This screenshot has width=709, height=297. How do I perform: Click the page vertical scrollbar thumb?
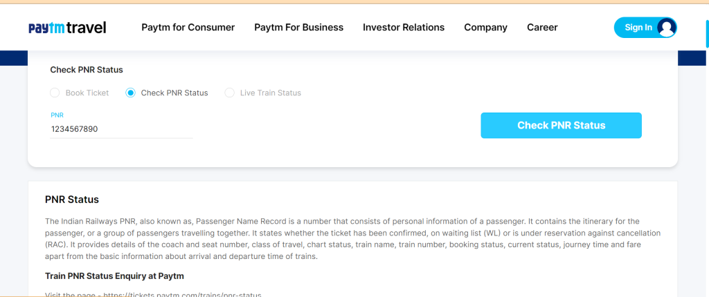[x=707, y=32]
